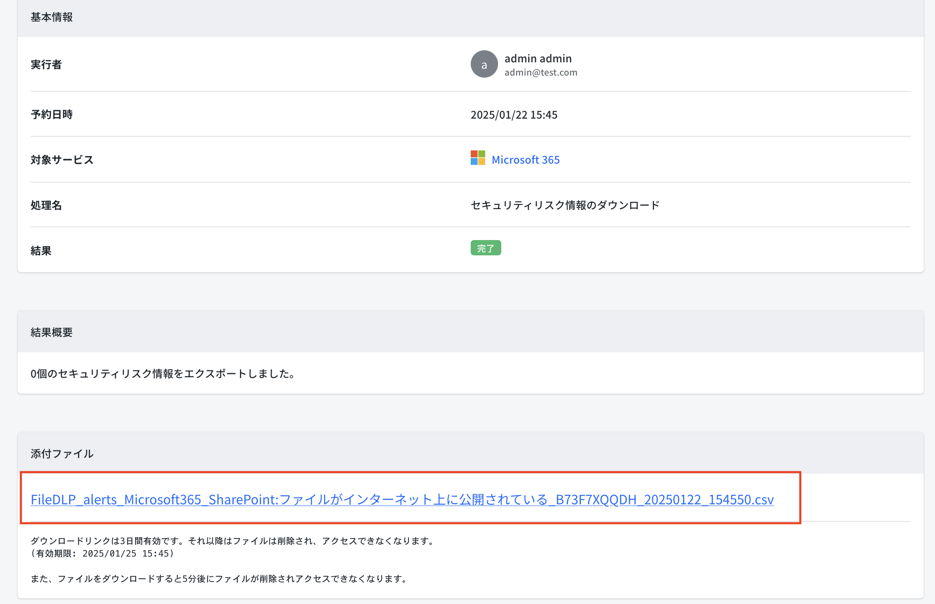Select the 2025/01/22 15:45 reservation date value
Image resolution: width=935 pixels, height=604 pixels.
514,115
